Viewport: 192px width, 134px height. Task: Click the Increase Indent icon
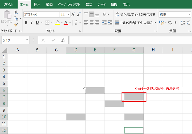[x=110, y=23]
